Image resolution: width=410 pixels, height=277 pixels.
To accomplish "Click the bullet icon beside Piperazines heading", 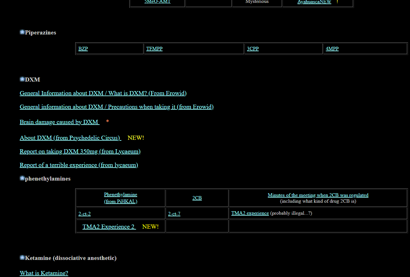I will 22,32.
